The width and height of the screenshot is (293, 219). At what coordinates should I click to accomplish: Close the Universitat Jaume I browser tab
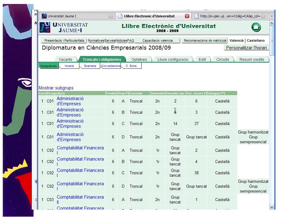pos(110,16)
